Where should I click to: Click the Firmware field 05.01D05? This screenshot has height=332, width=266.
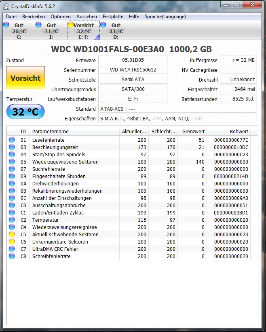(133, 60)
